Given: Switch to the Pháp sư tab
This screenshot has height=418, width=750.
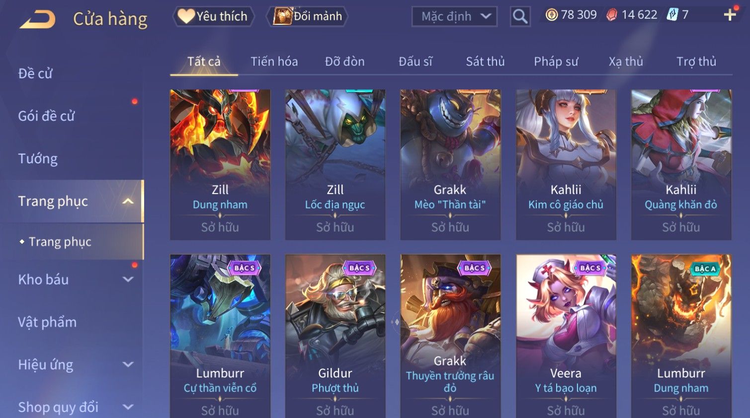Looking at the screenshot, I should click(x=556, y=61).
